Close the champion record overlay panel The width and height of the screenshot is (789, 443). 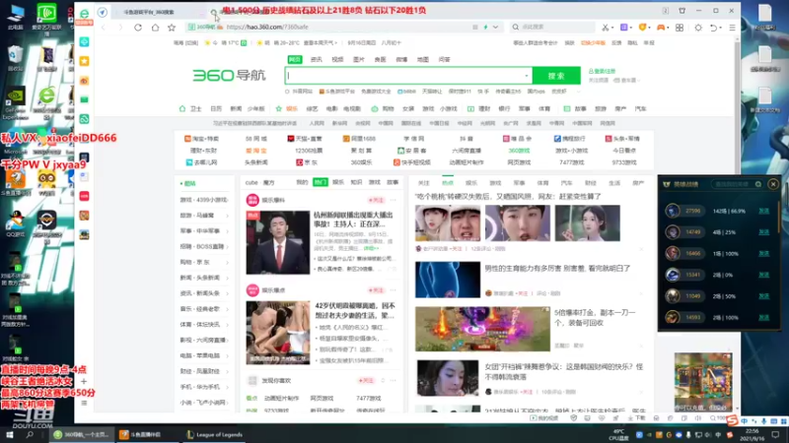(x=773, y=184)
